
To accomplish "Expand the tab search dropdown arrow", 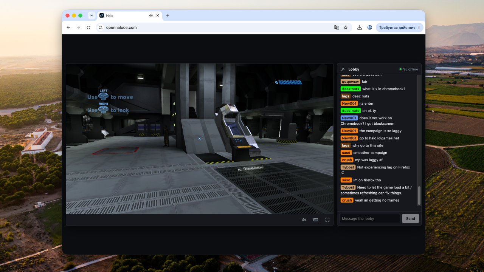I will 92,15.
